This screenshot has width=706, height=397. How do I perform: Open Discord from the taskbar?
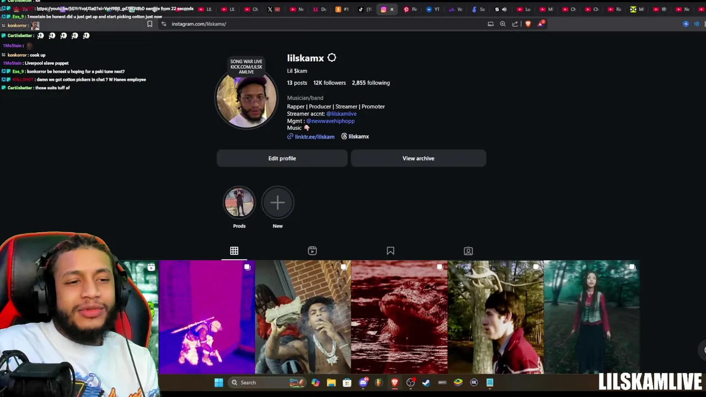(x=363, y=383)
